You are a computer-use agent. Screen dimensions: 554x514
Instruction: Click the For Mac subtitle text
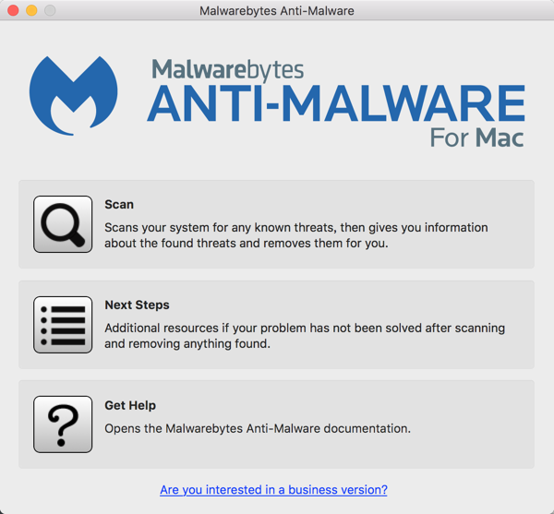pos(476,138)
